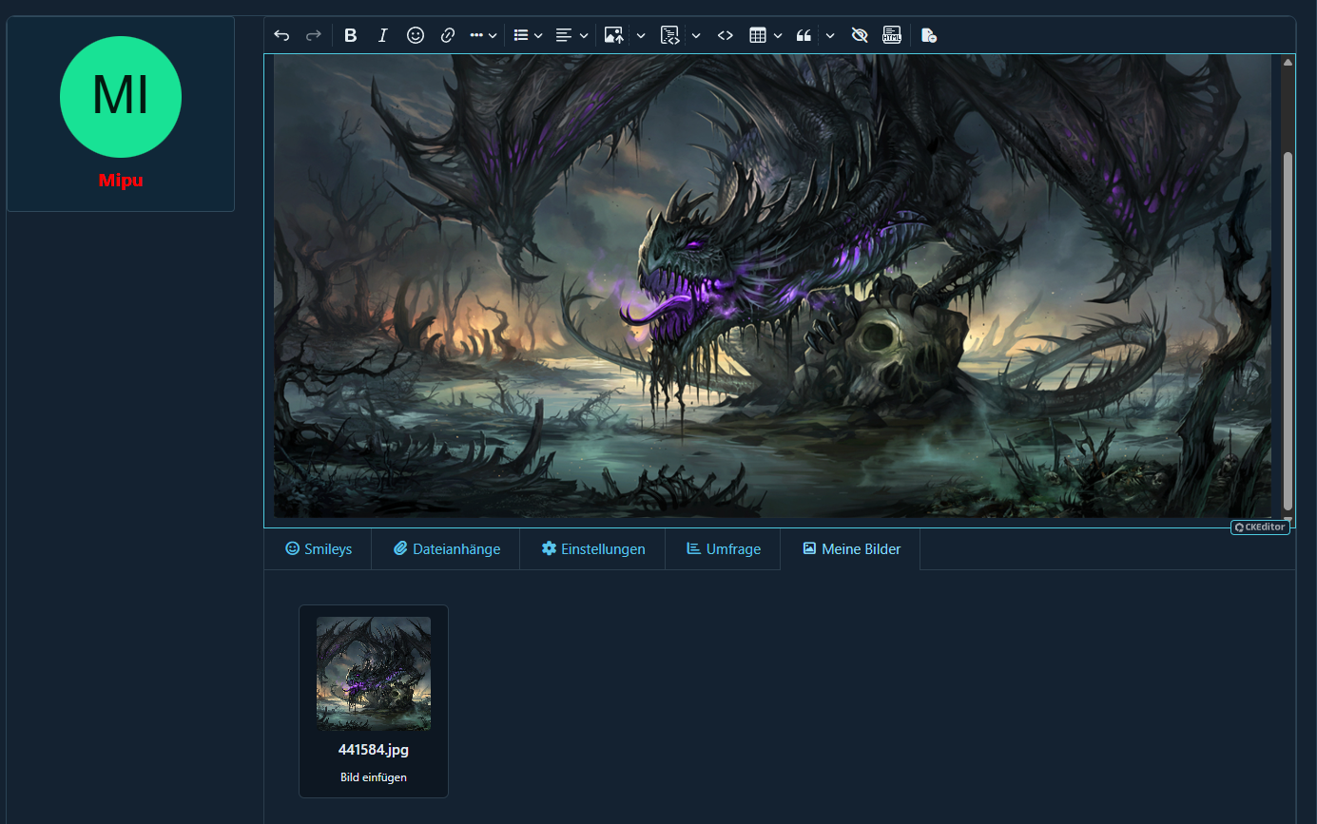Click the green MI avatar
The width and height of the screenshot is (1317, 824).
pos(121,96)
